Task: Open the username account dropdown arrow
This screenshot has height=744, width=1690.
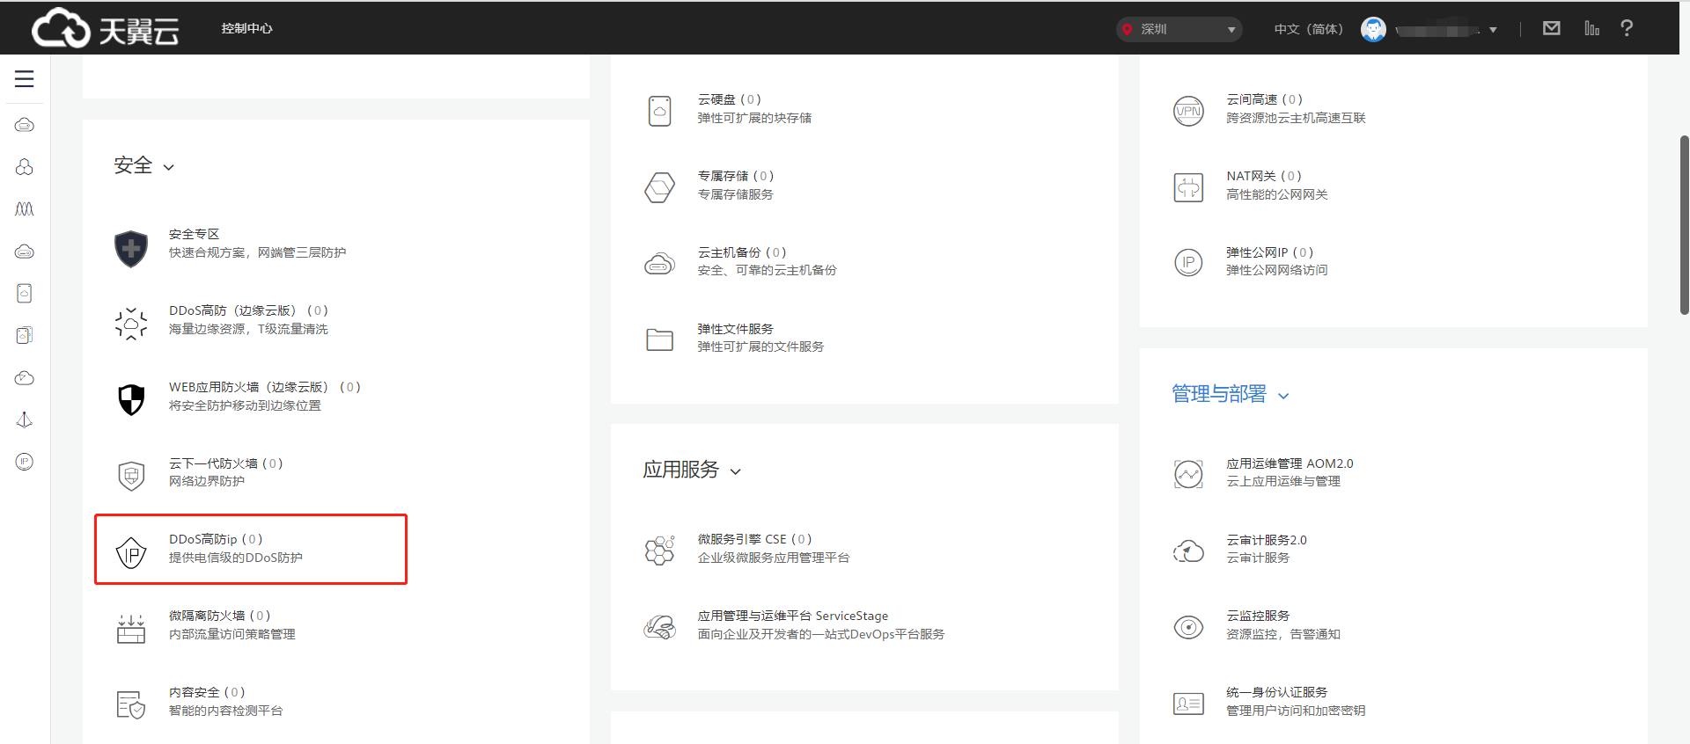Action: (x=1493, y=30)
